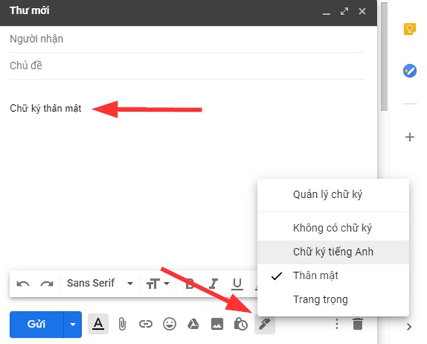Expand the font size dropdown

tap(158, 283)
